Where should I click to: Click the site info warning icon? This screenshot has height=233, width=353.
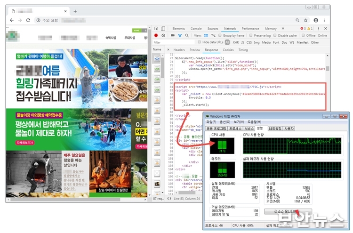click(x=38, y=20)
